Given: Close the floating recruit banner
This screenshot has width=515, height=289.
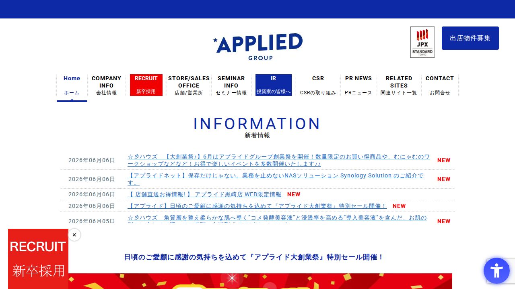Looking at the screenshot, I should (x=74, y=235).
